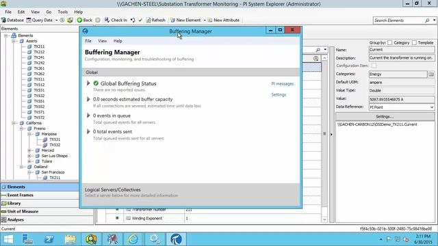Click the New Attribute toolbar button
The height and width of the screenshot is (246, 438).
pos(224,20)
